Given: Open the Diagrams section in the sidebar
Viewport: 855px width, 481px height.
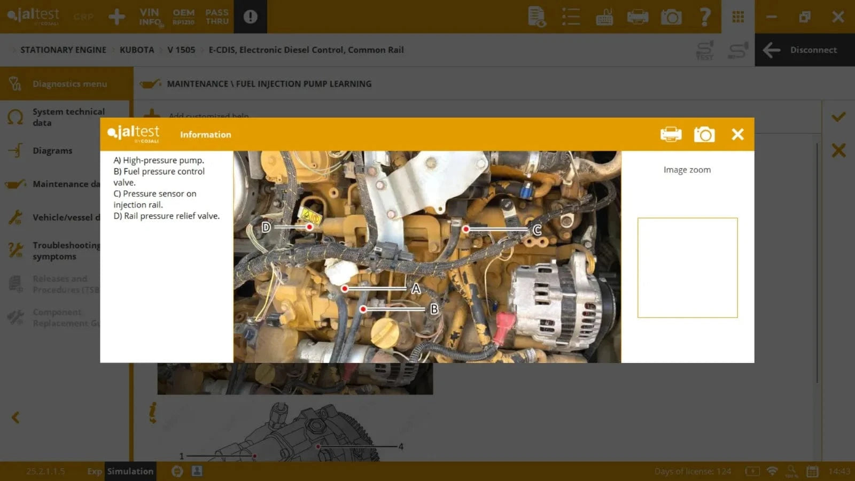Looking at the screenshot, I should tap(52, 150).
